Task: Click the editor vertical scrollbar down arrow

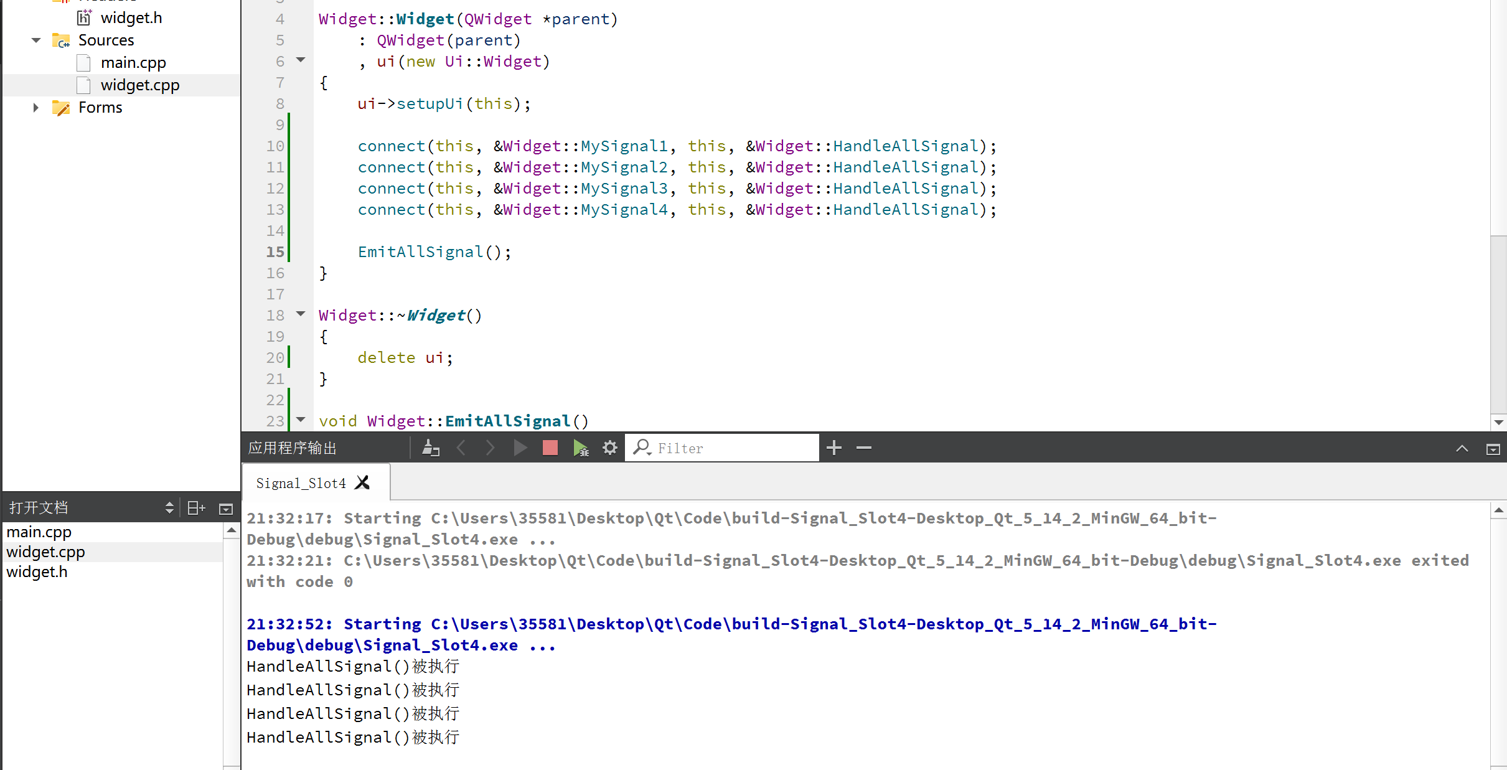Action: pyautogui.click(x=1498, y=422)
